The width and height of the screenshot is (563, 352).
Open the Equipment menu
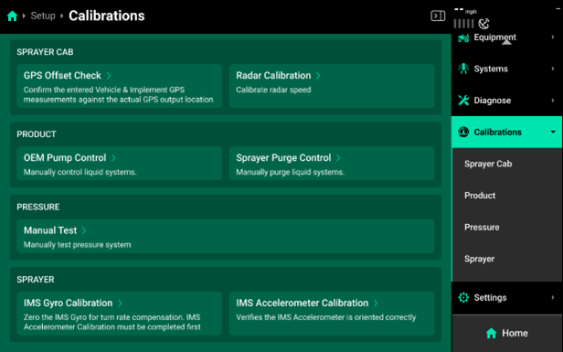click(x=506, y=37)
